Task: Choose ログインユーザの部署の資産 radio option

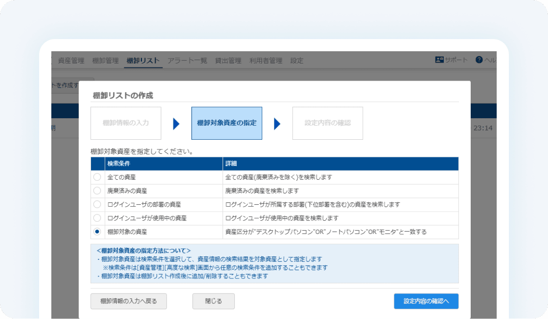Action: point(97,205)
